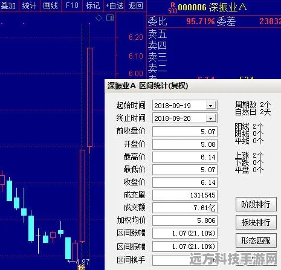
Task: Open the 叠加 overlay menu
Action: [8, 5]
